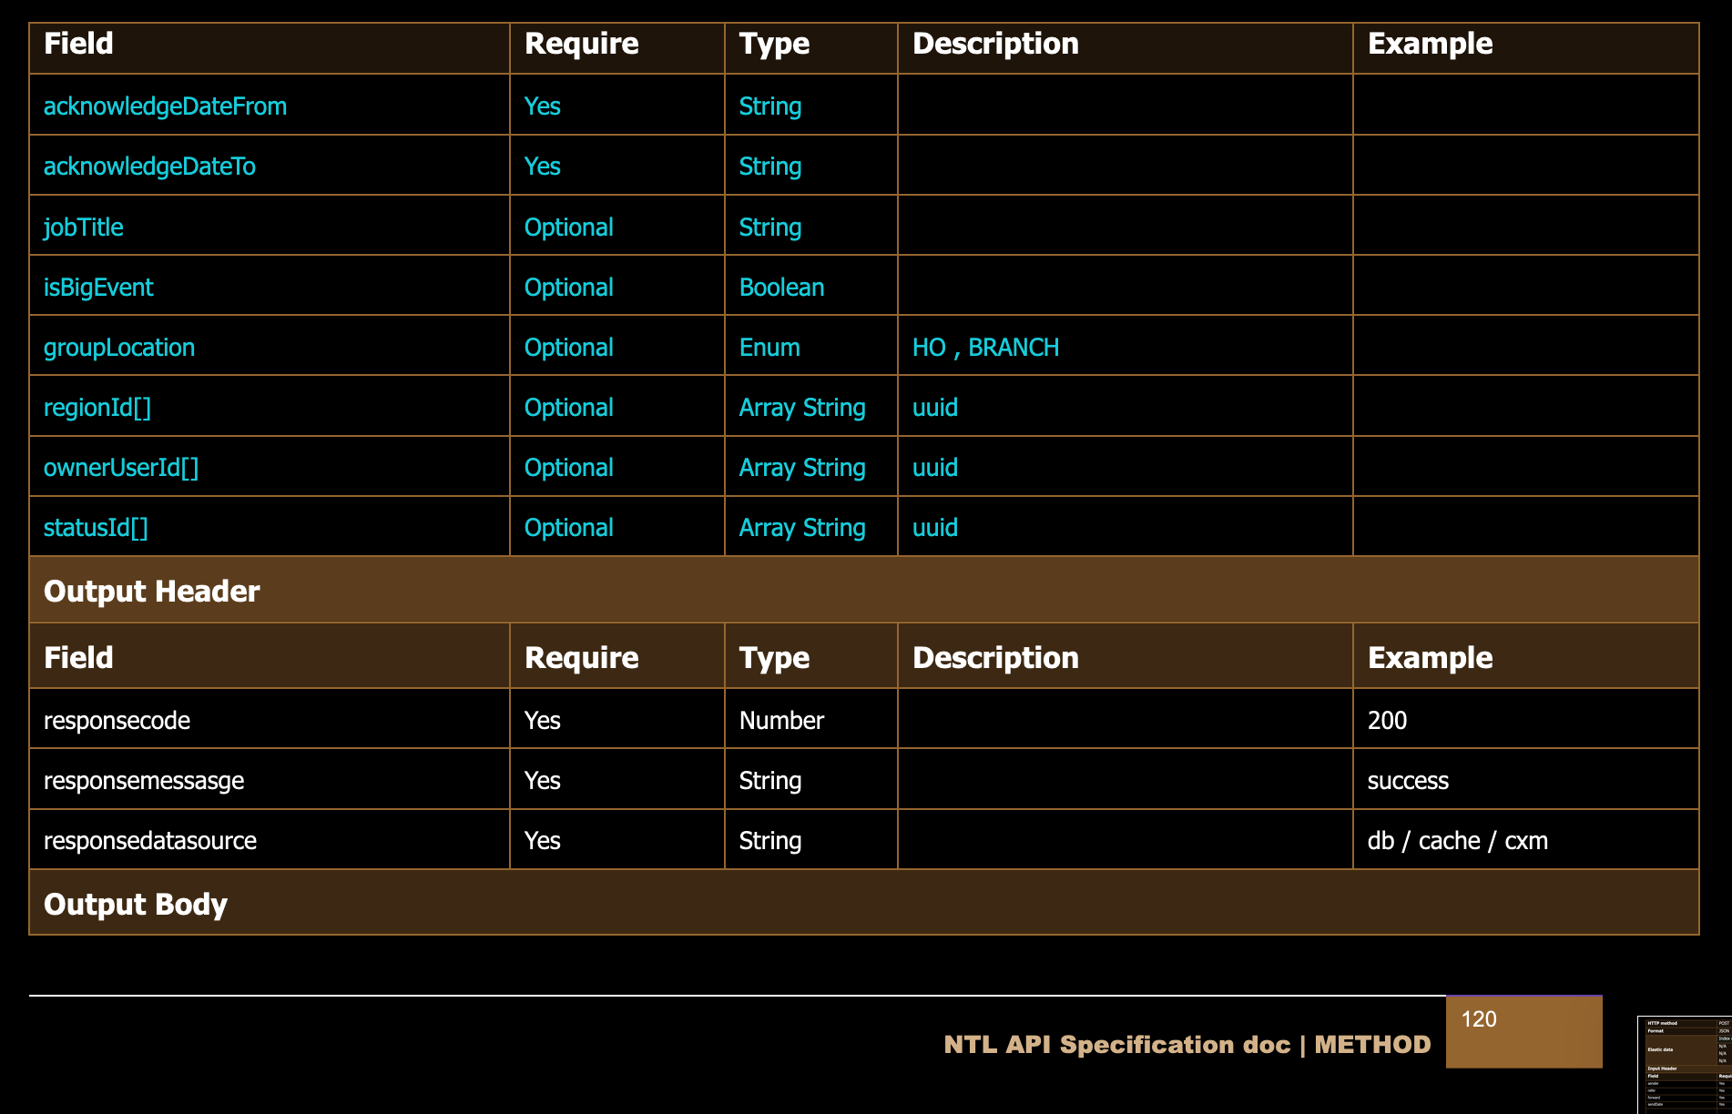Select the jobTitle field entry
This screenshot has height=1114, width=1732.
coord(84,228)
